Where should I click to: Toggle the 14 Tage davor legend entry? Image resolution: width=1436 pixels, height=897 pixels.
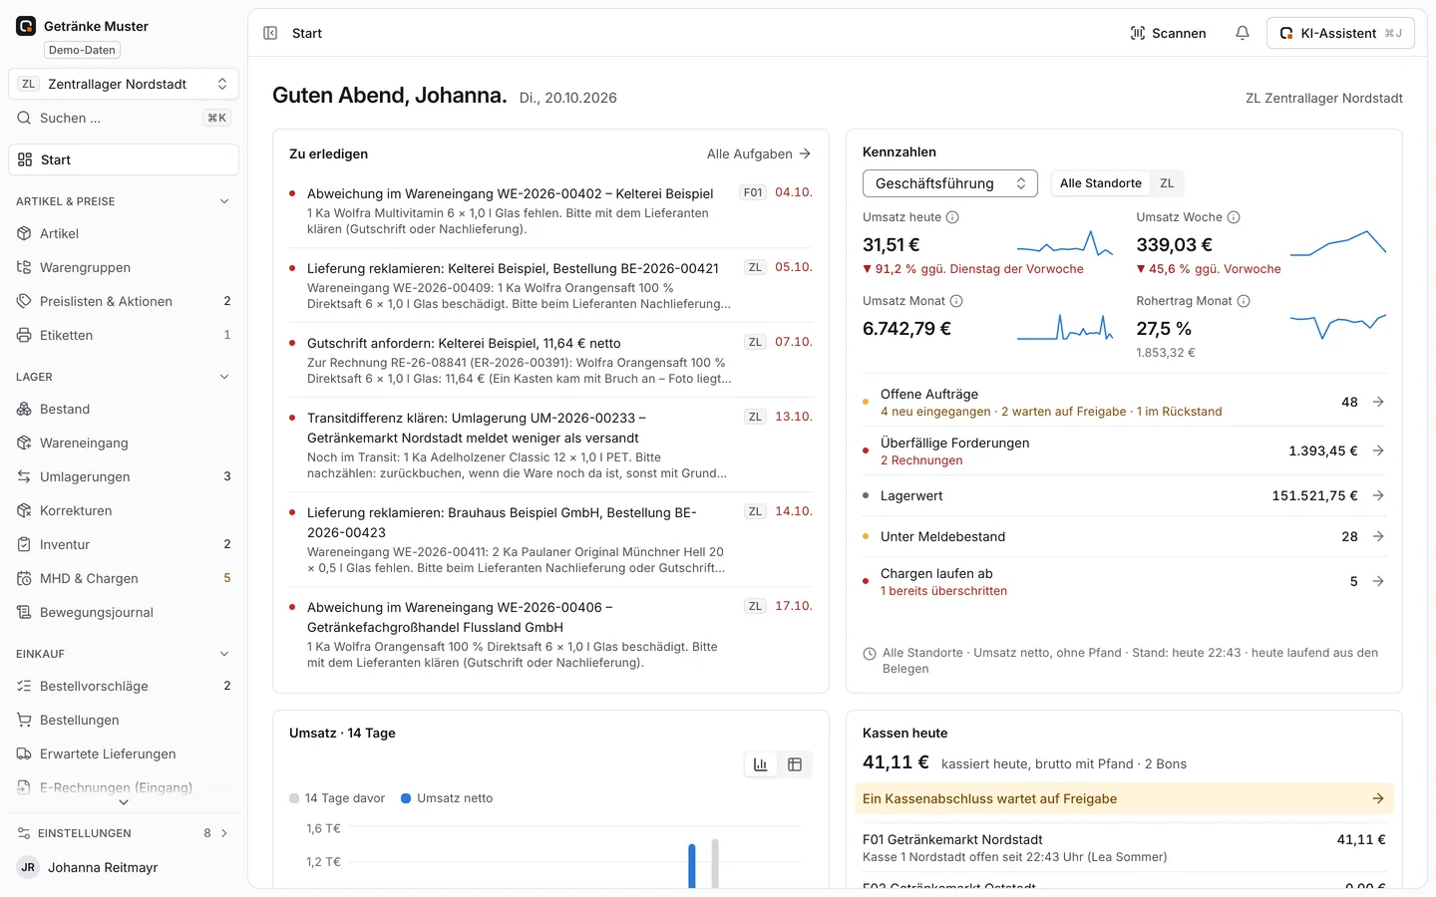tap(337, 798)
